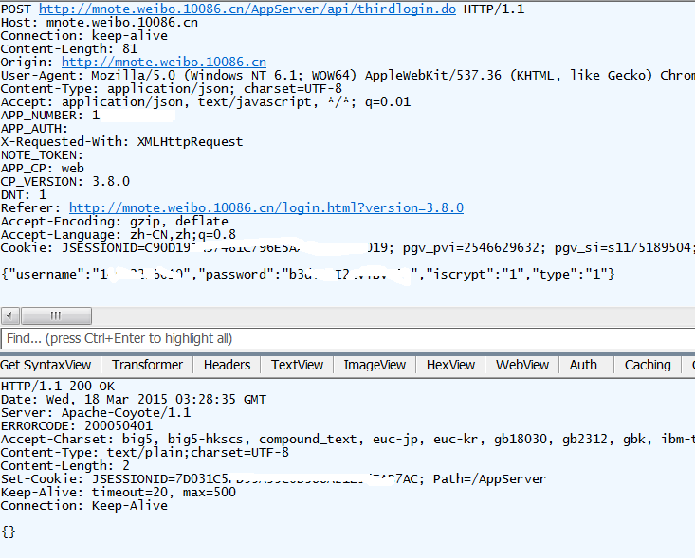Screen dimensions: 695x558
Task: Switch to the Caching tab
Action: 648,365
